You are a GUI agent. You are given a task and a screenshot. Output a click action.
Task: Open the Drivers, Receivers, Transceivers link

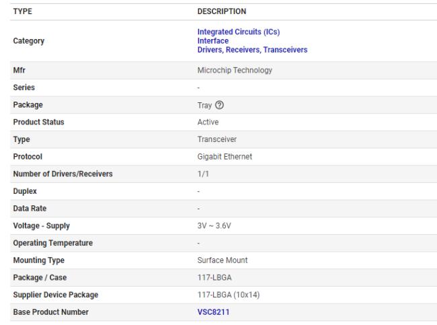pos(252,49)
